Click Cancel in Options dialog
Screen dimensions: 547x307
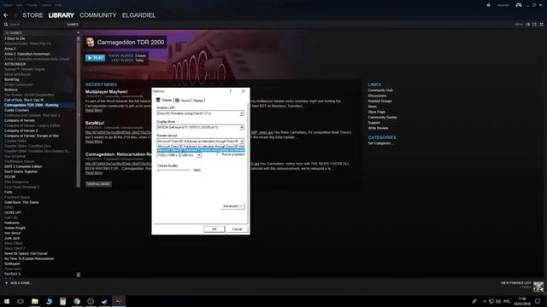point(238,229)
